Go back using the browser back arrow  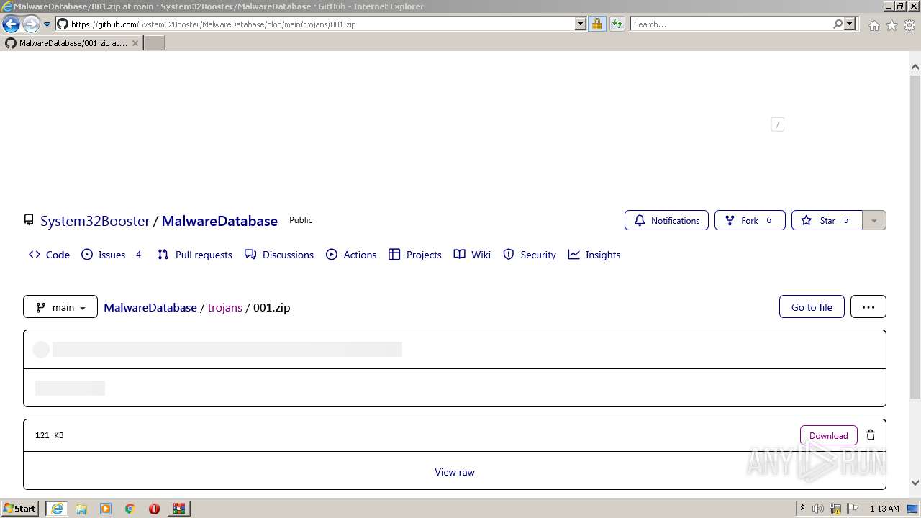[x=11, y=24]
